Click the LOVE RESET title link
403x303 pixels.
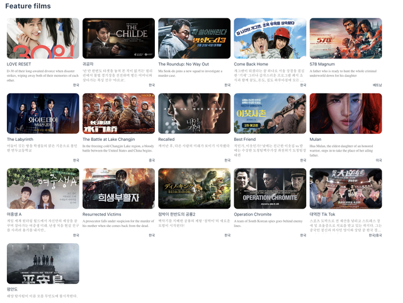coord(19,64)
